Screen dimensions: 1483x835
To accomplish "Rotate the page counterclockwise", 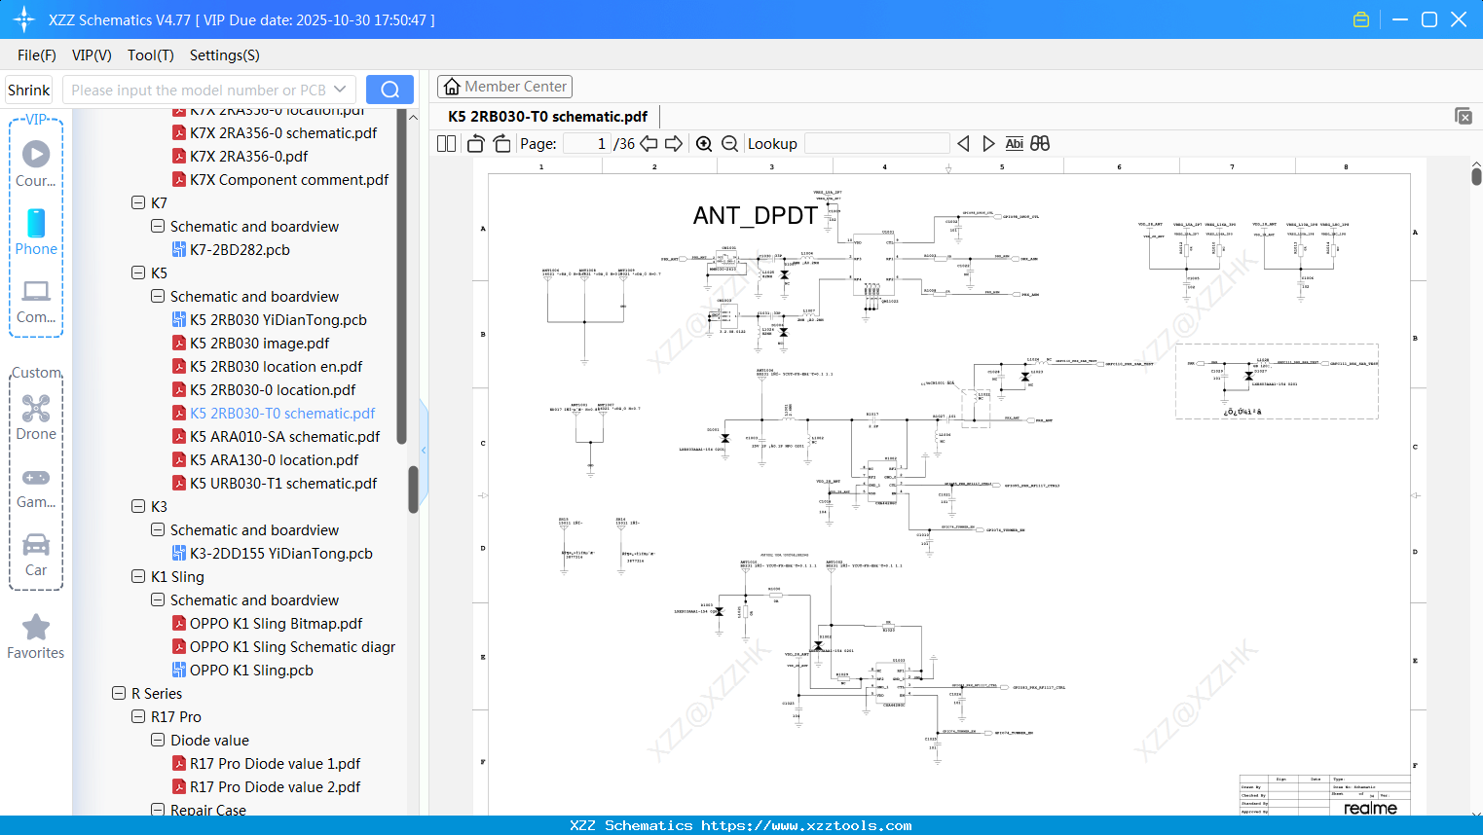I will pos(476,144).
